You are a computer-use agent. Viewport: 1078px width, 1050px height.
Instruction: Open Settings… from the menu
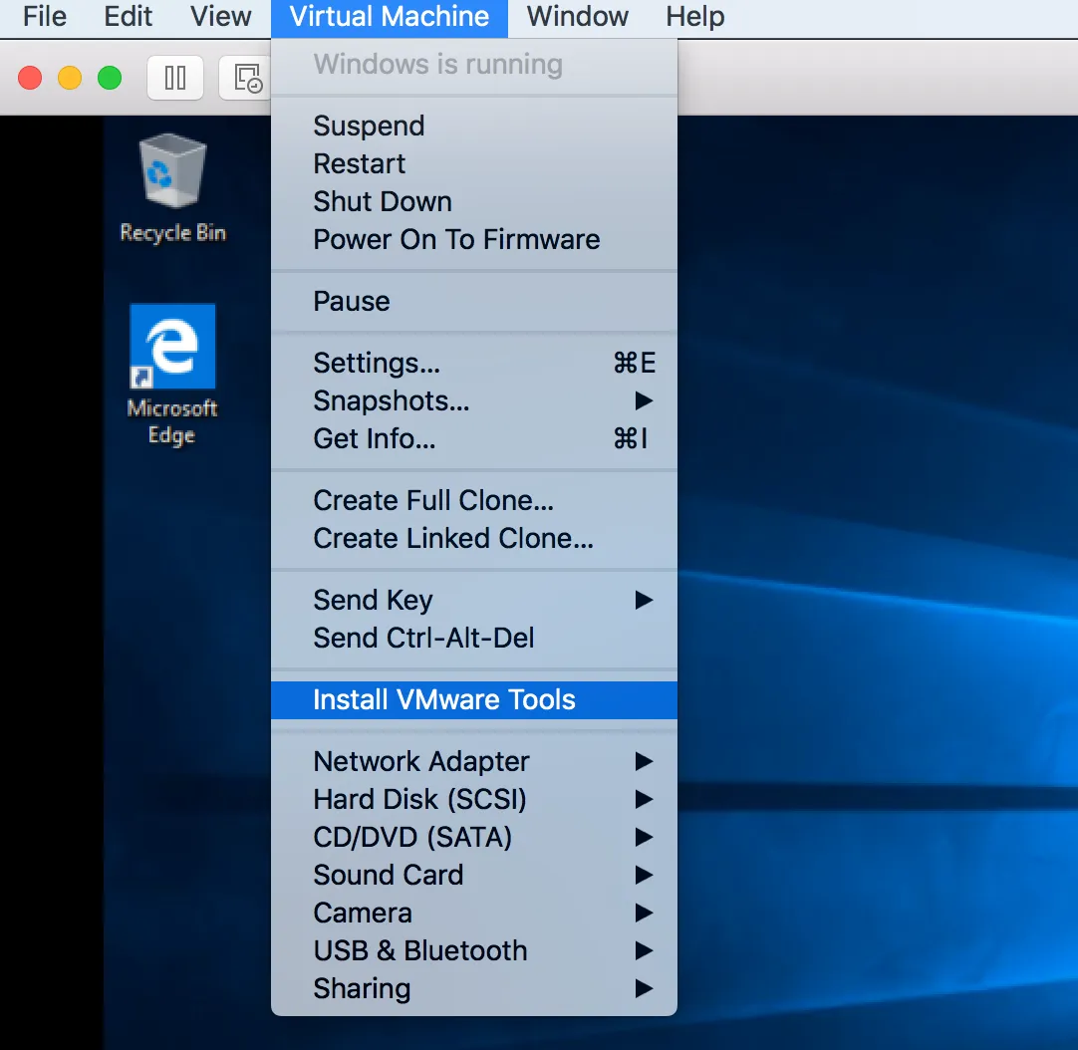tap(474, 363)
